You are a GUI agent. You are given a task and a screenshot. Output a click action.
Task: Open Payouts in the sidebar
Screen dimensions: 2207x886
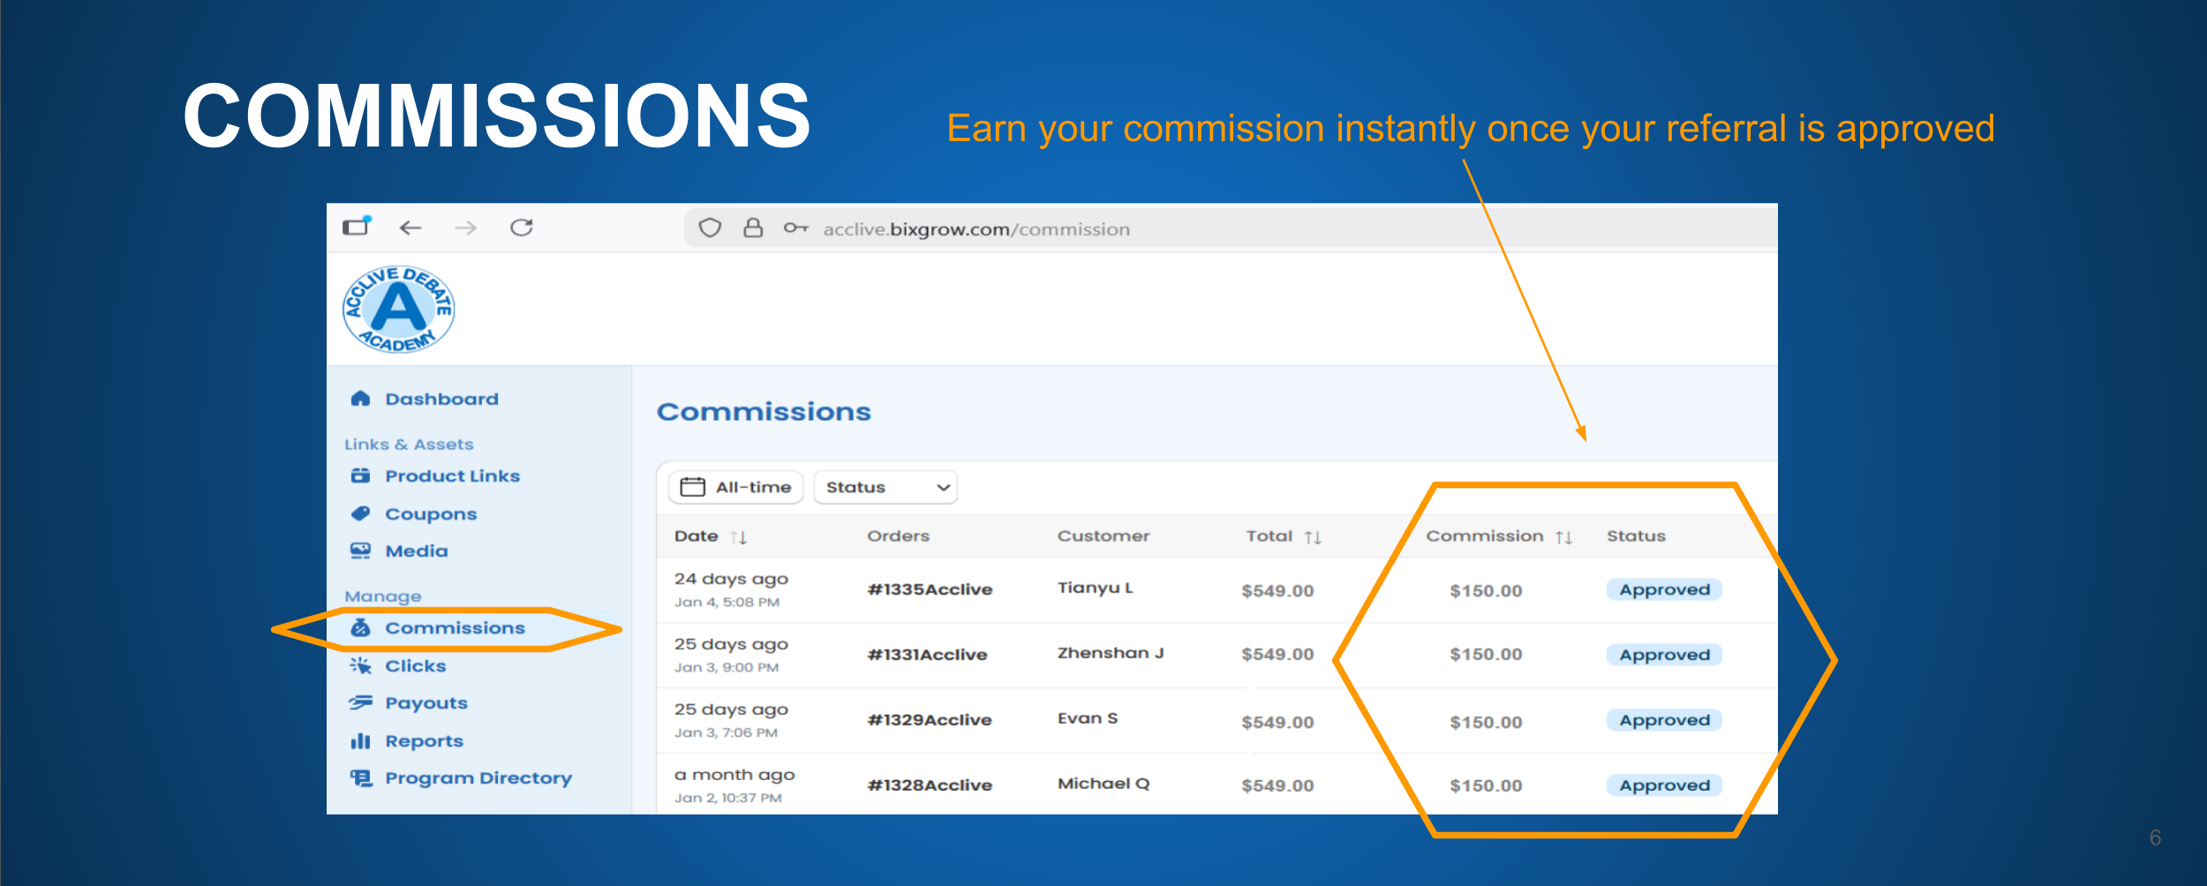[426, 703]
